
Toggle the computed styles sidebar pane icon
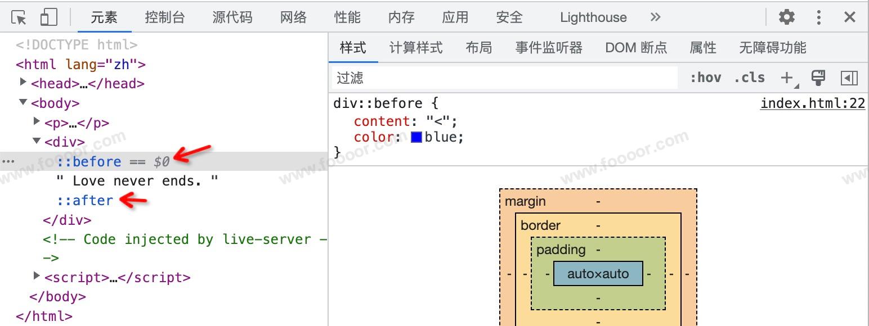pos(849,78)
